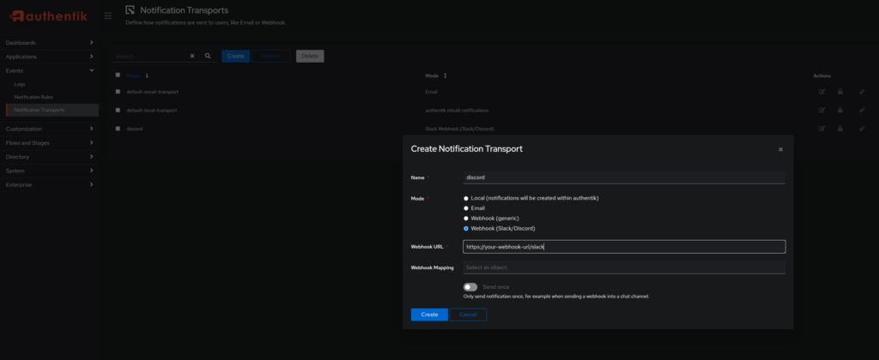Click the Delete button above the table
Screen dimensions: 879x360
(x=310, y=56)
